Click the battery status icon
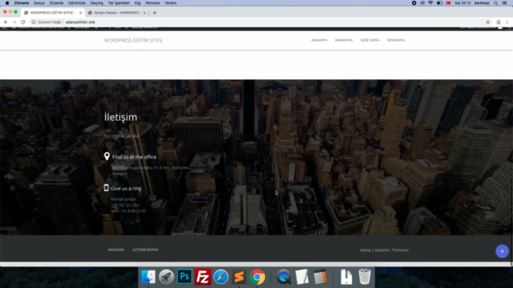The height and width of the screenshot is (288, 513). (x=440, y=3)
